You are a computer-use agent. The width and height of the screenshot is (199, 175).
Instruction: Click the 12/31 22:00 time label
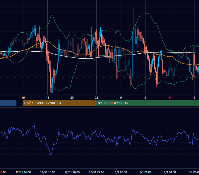[97, 172]
